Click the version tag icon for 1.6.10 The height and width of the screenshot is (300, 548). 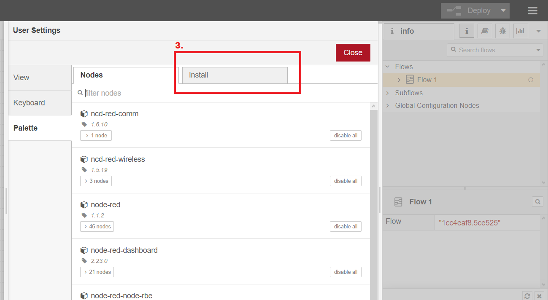pyautogui.click(x=84, y=124)
